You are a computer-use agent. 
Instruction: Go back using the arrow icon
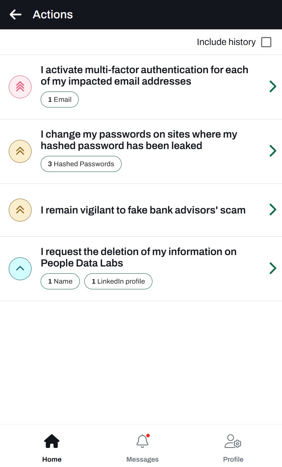(x=16, y=14)
